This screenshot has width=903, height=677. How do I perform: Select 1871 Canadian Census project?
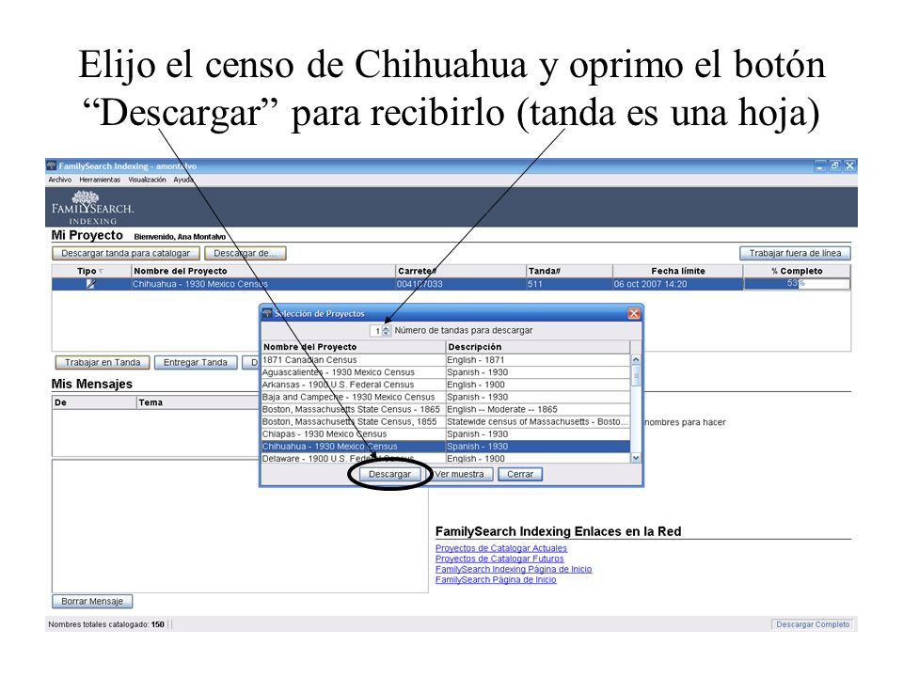coord(445,360)
